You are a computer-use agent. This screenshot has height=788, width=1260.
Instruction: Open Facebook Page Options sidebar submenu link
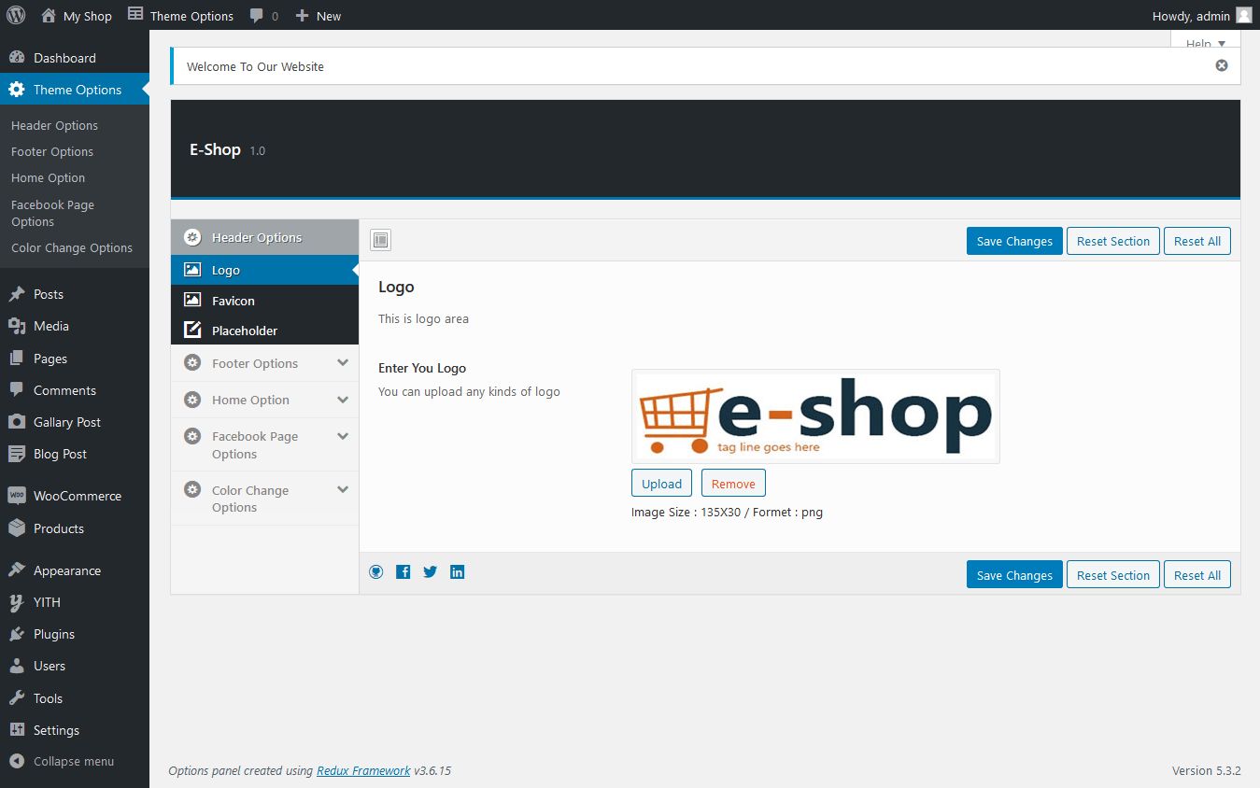52,213
